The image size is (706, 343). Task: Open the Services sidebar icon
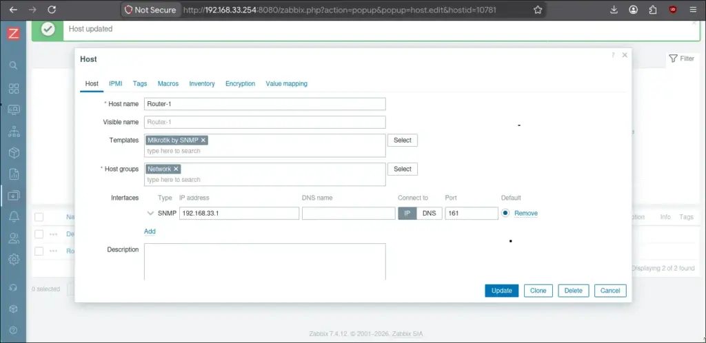point(14,132)
